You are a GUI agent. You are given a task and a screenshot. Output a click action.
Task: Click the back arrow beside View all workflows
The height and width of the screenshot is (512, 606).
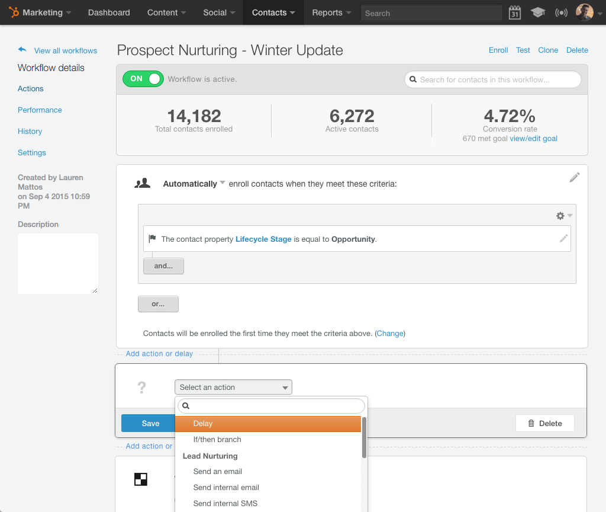(22, 50)
